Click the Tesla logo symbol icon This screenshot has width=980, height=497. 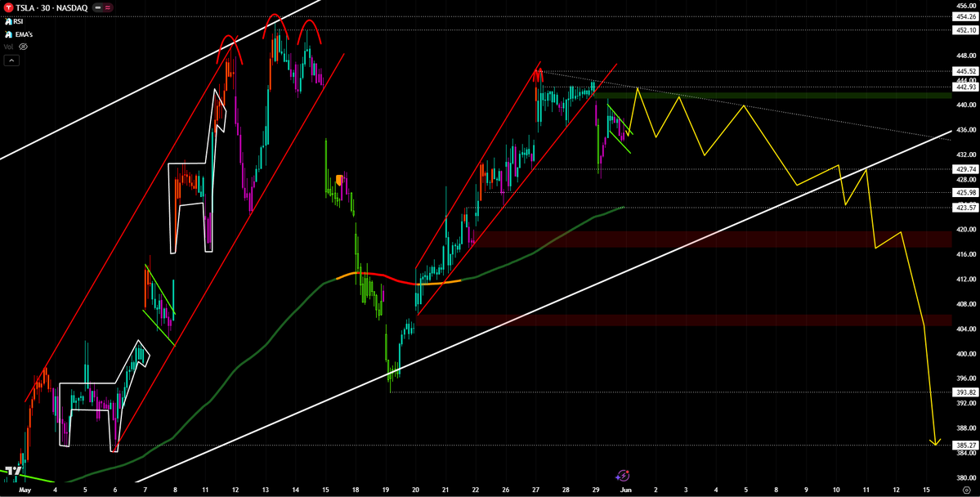tap(8, 7)
